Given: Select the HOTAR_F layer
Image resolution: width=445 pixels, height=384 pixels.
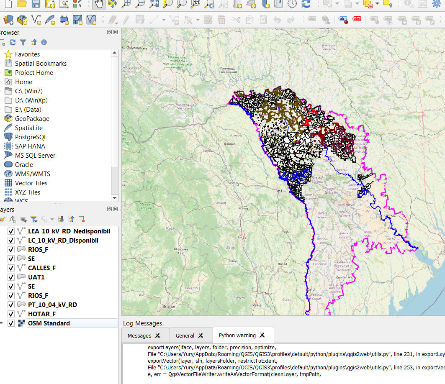Looking at the screenshot, I should tap(42, 314).
